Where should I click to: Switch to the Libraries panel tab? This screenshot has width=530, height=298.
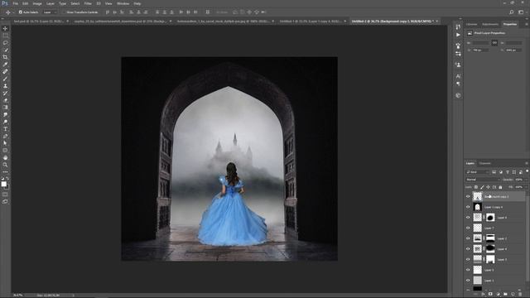coord(471,24)
